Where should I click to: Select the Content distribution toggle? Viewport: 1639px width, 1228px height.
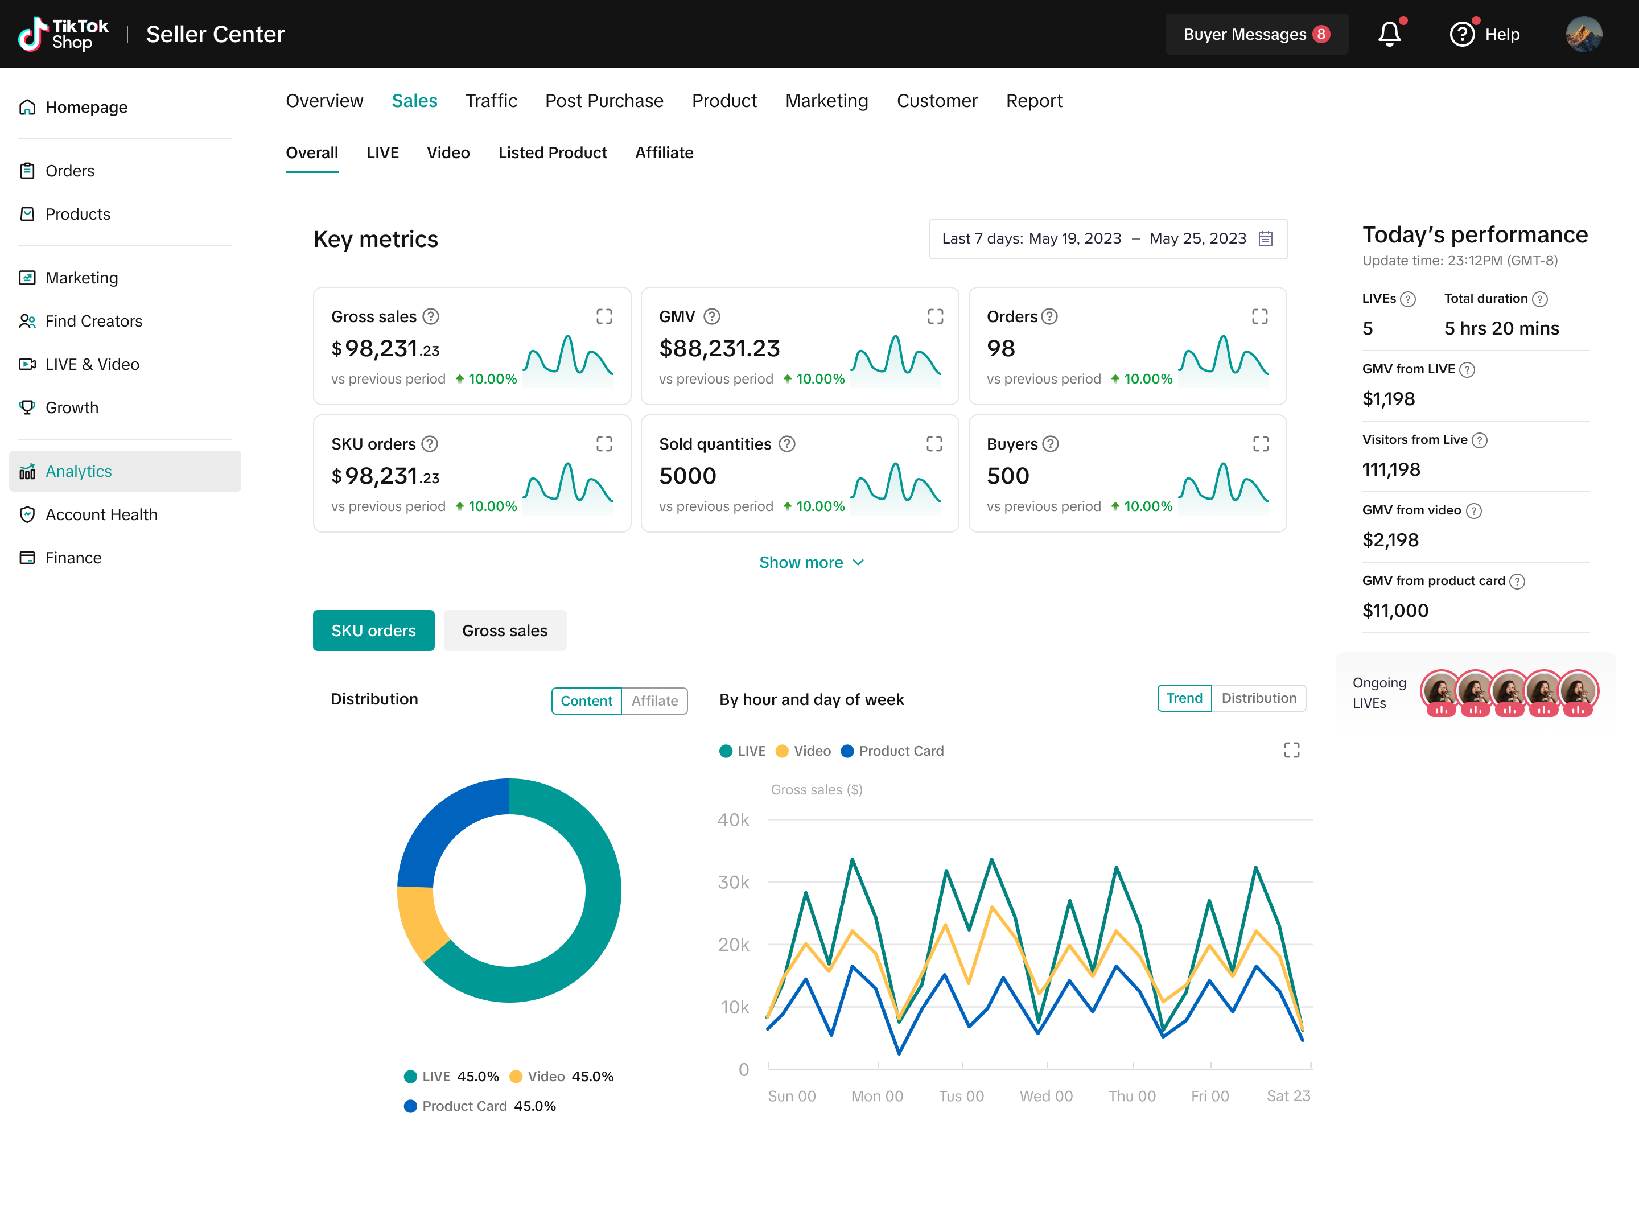point(586,700)
